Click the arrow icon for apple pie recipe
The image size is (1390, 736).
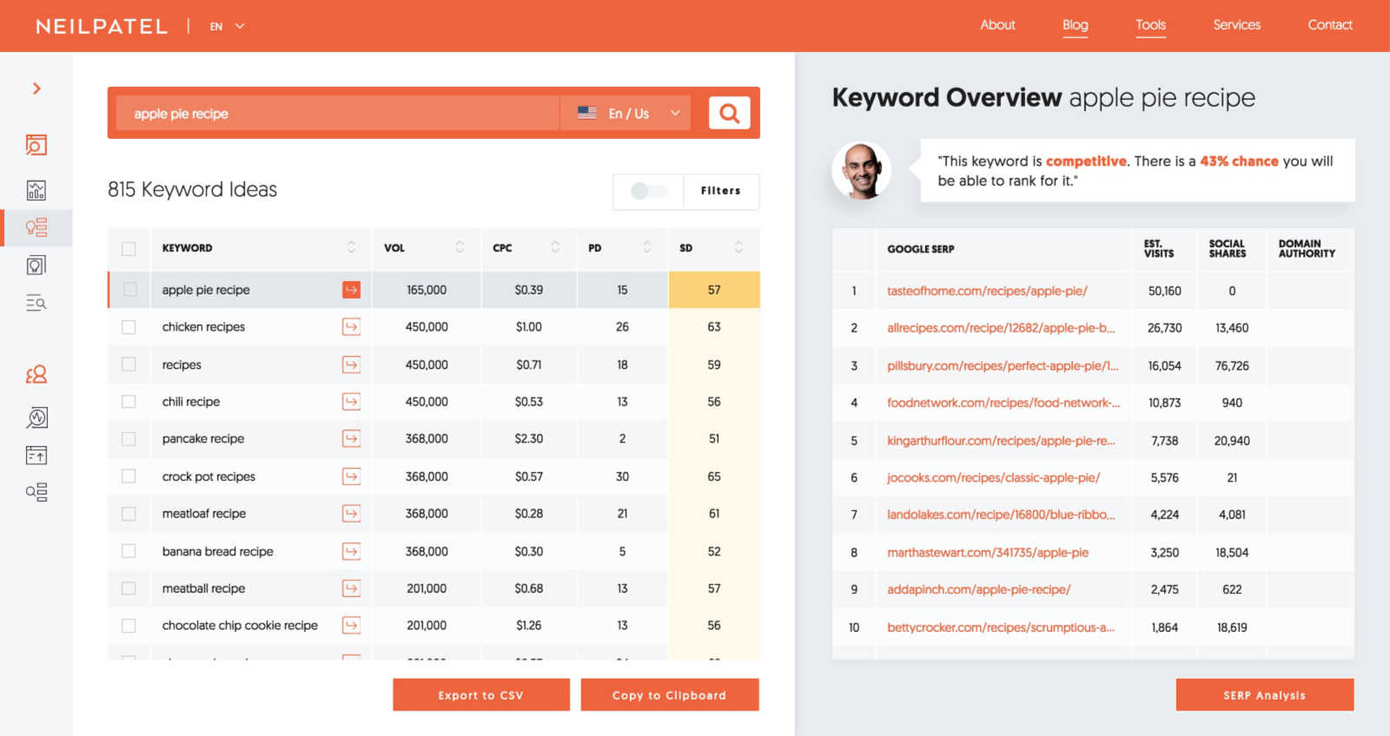(x=351, y=290)
